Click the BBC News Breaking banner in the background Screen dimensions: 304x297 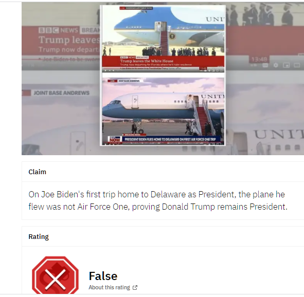tap(69, 30)
